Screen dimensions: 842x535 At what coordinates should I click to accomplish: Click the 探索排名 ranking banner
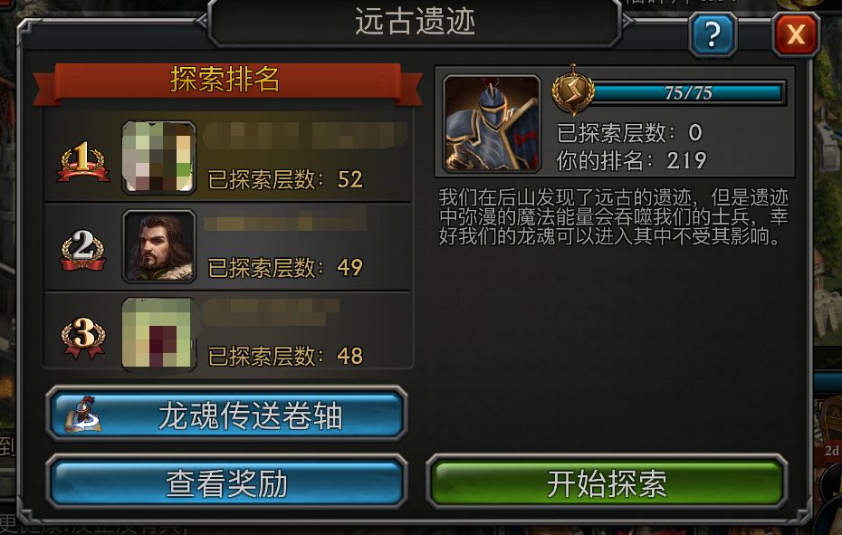(226, 81)
